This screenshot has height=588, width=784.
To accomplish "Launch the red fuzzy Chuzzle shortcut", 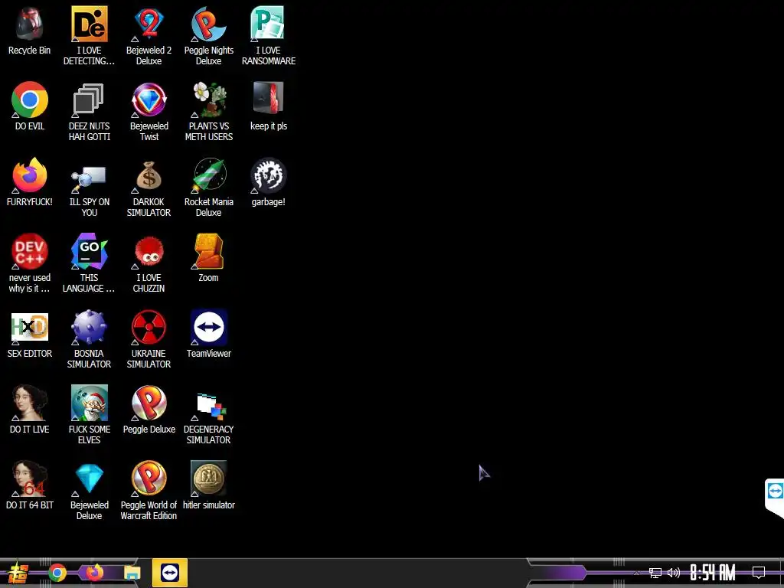I will tap(149, 251).
